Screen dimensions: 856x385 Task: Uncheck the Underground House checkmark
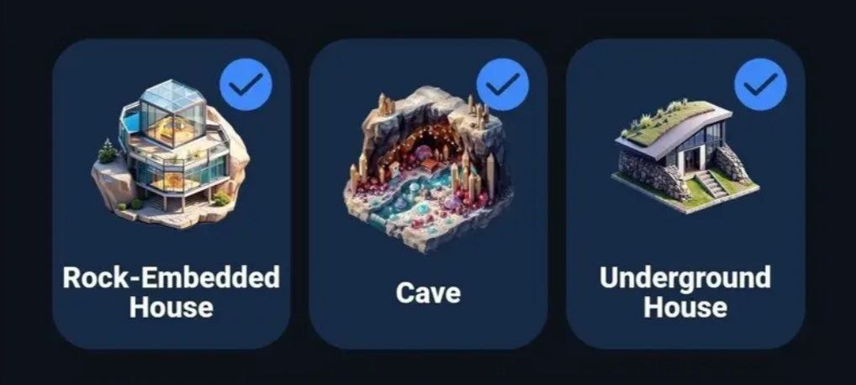760,85
